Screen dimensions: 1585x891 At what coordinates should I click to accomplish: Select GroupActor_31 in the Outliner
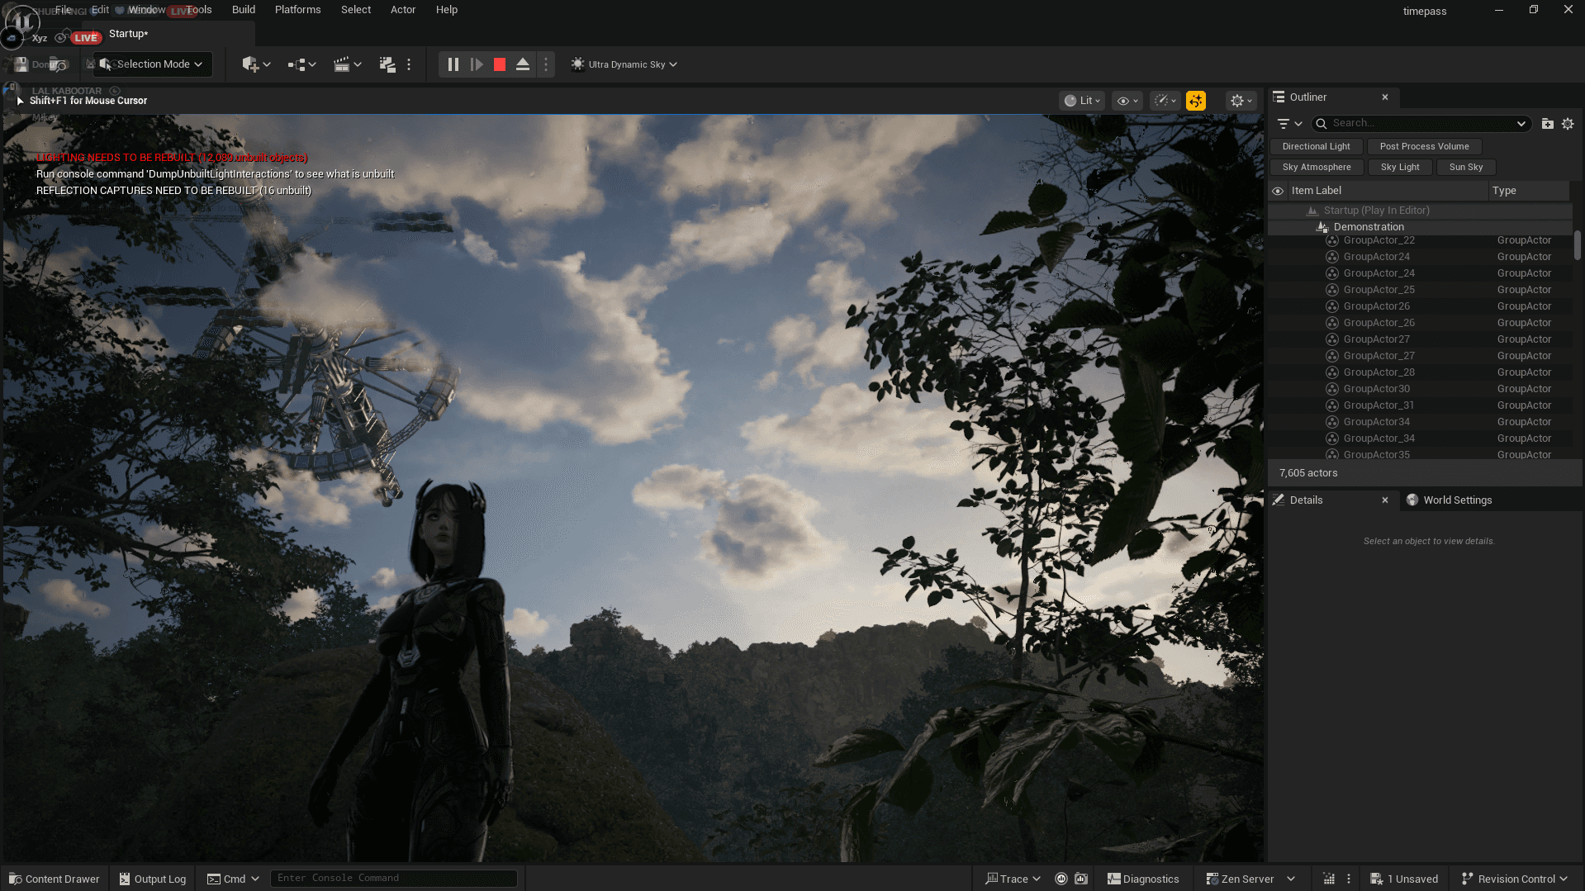click(x=1420, y=405)
